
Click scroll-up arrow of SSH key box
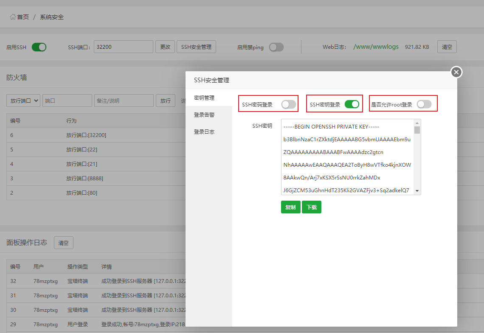tap(417, 123)
